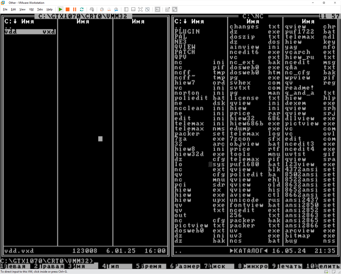Select the puf1722 bat file
This screenshot has width=341, height=274.
tap(310, 32)
